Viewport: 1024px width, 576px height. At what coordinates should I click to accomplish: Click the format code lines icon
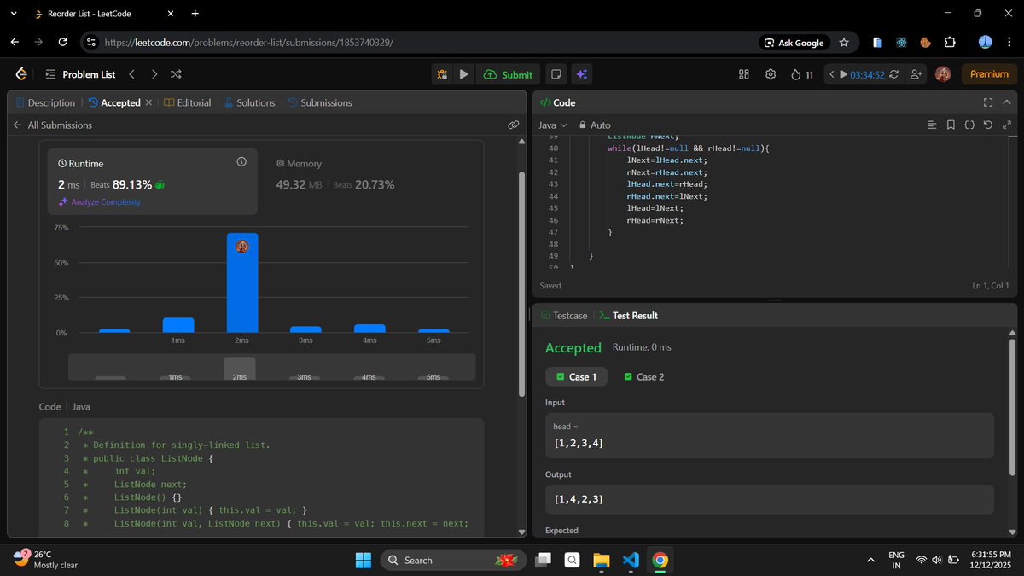(x=932, y=125)
